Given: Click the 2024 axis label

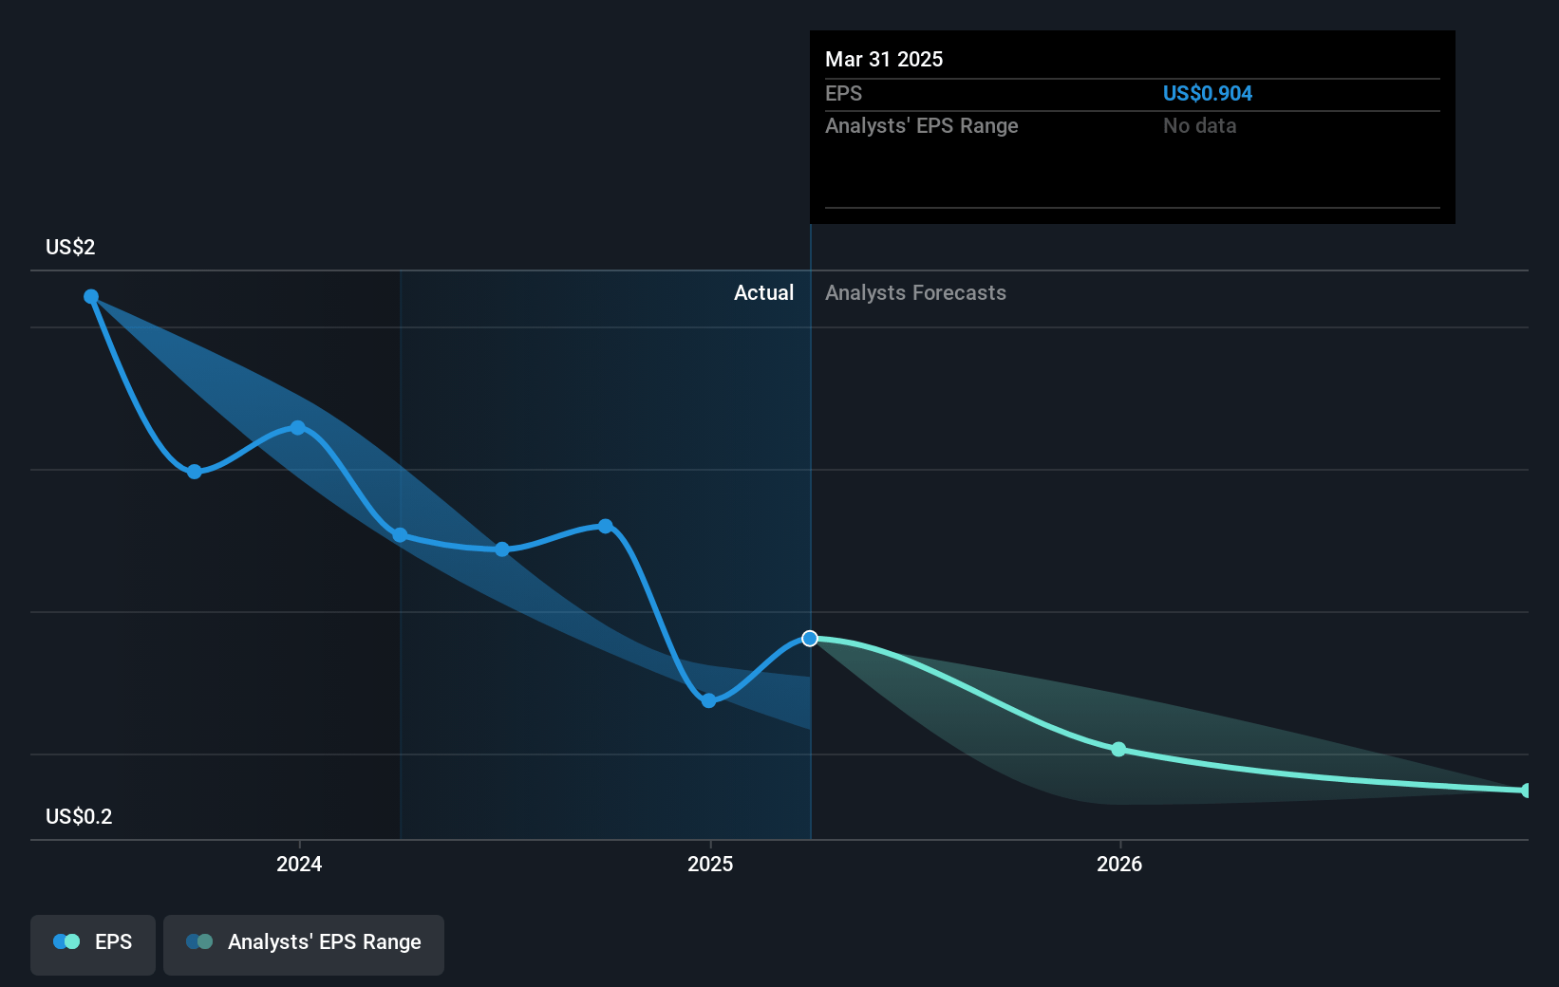Looking at the screenshot, I should coord(299,864).
